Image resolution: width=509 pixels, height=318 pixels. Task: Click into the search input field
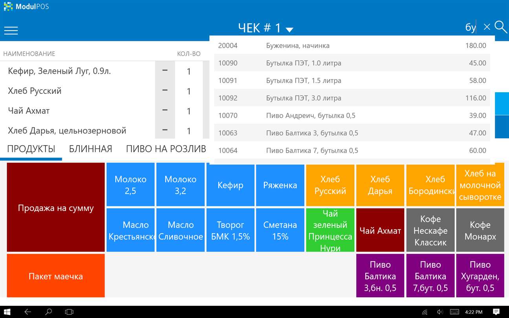pos(471,27)
